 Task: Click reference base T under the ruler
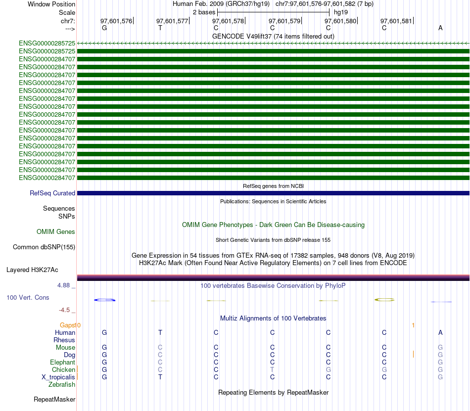point(160,28)
